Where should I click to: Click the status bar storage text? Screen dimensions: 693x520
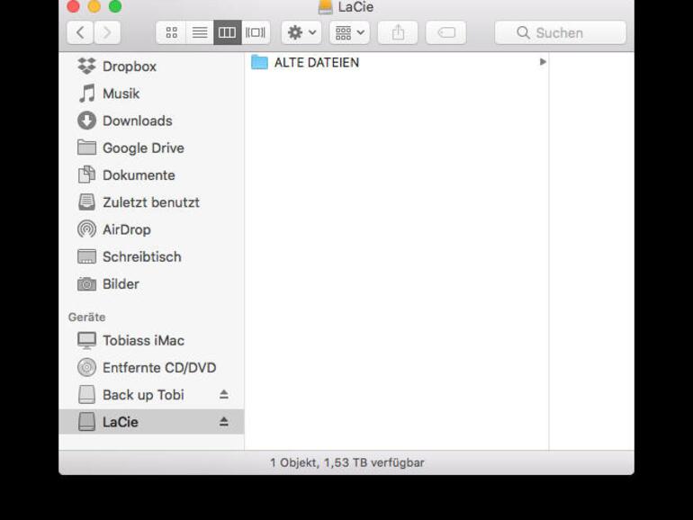point(346,462)
